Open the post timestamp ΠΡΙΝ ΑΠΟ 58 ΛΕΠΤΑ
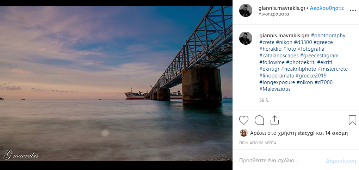The image size is (359, 170). click(x=258, y=143)
